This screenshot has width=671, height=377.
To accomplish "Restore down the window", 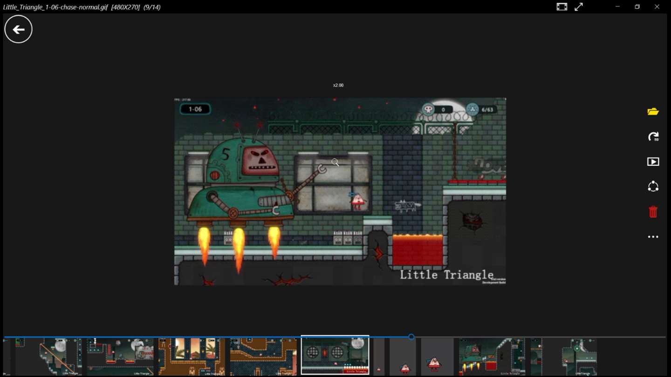I will pyautogui.click(x=637, y=7).
